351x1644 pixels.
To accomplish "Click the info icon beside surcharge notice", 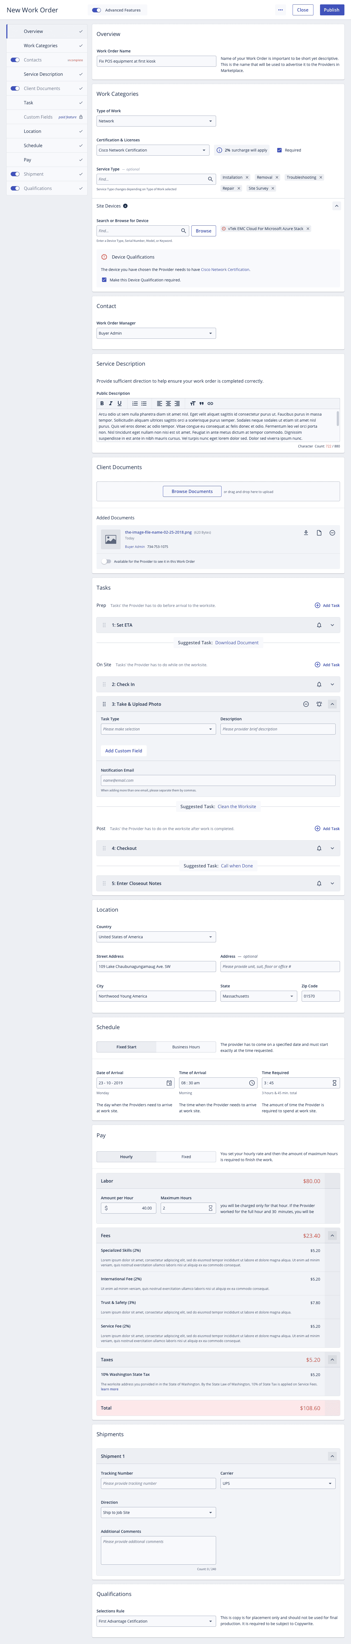I will (219, 151).
